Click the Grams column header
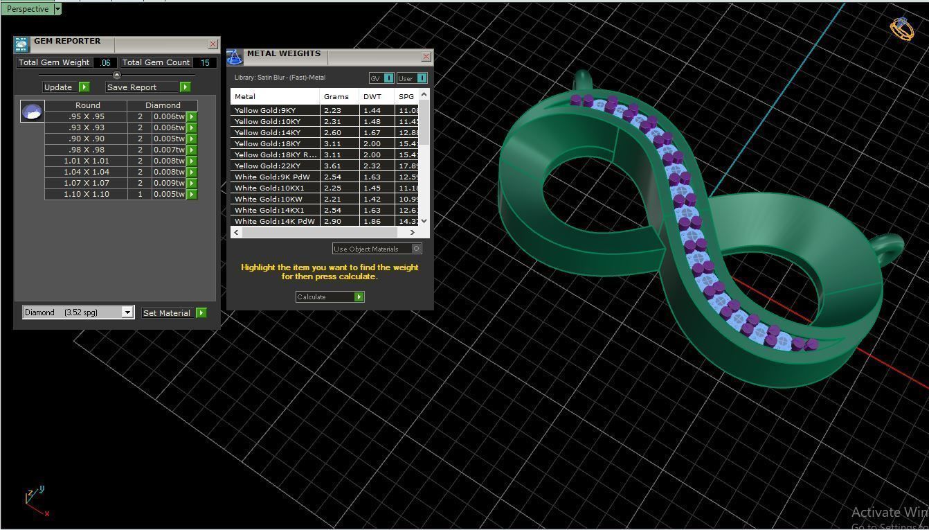Screen dimensions: 929x530 339,96
